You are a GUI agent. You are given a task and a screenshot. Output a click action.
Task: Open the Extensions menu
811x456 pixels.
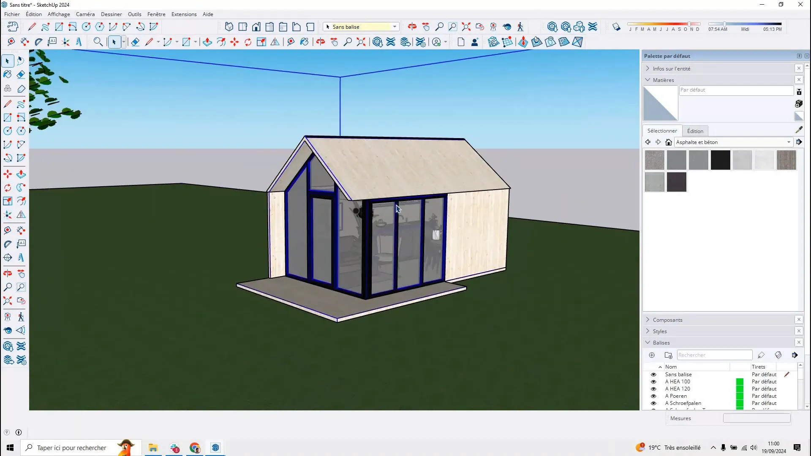184,14
